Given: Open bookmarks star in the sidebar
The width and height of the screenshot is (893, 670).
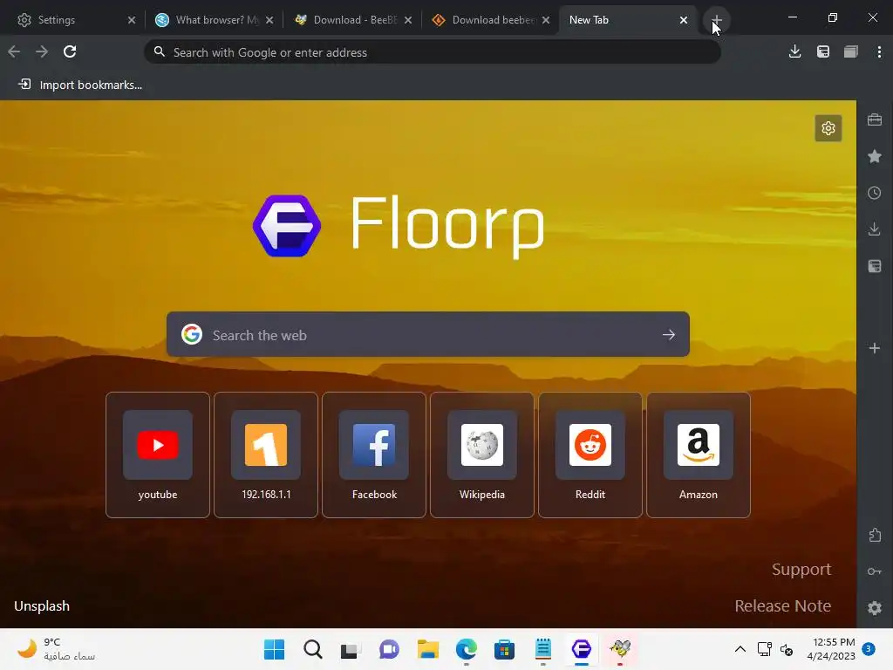Looking at the screenshot, I should coord(874,156).
